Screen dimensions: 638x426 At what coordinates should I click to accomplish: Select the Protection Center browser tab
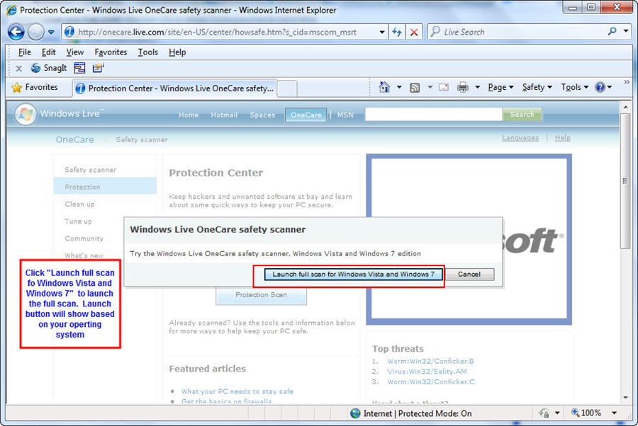click(x=175, y=88)
